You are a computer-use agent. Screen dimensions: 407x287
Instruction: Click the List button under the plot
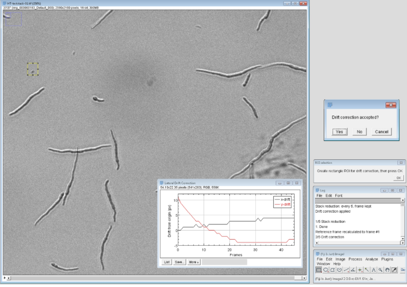[167, 262]
